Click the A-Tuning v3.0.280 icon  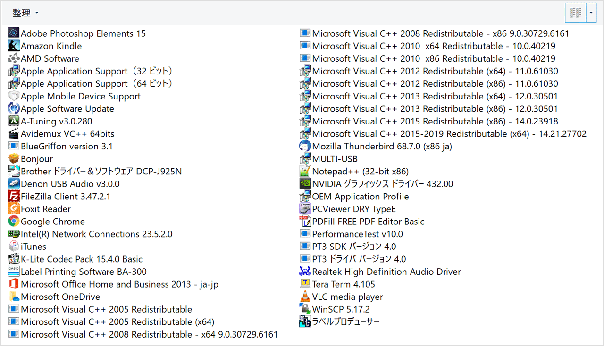point(14,121)
